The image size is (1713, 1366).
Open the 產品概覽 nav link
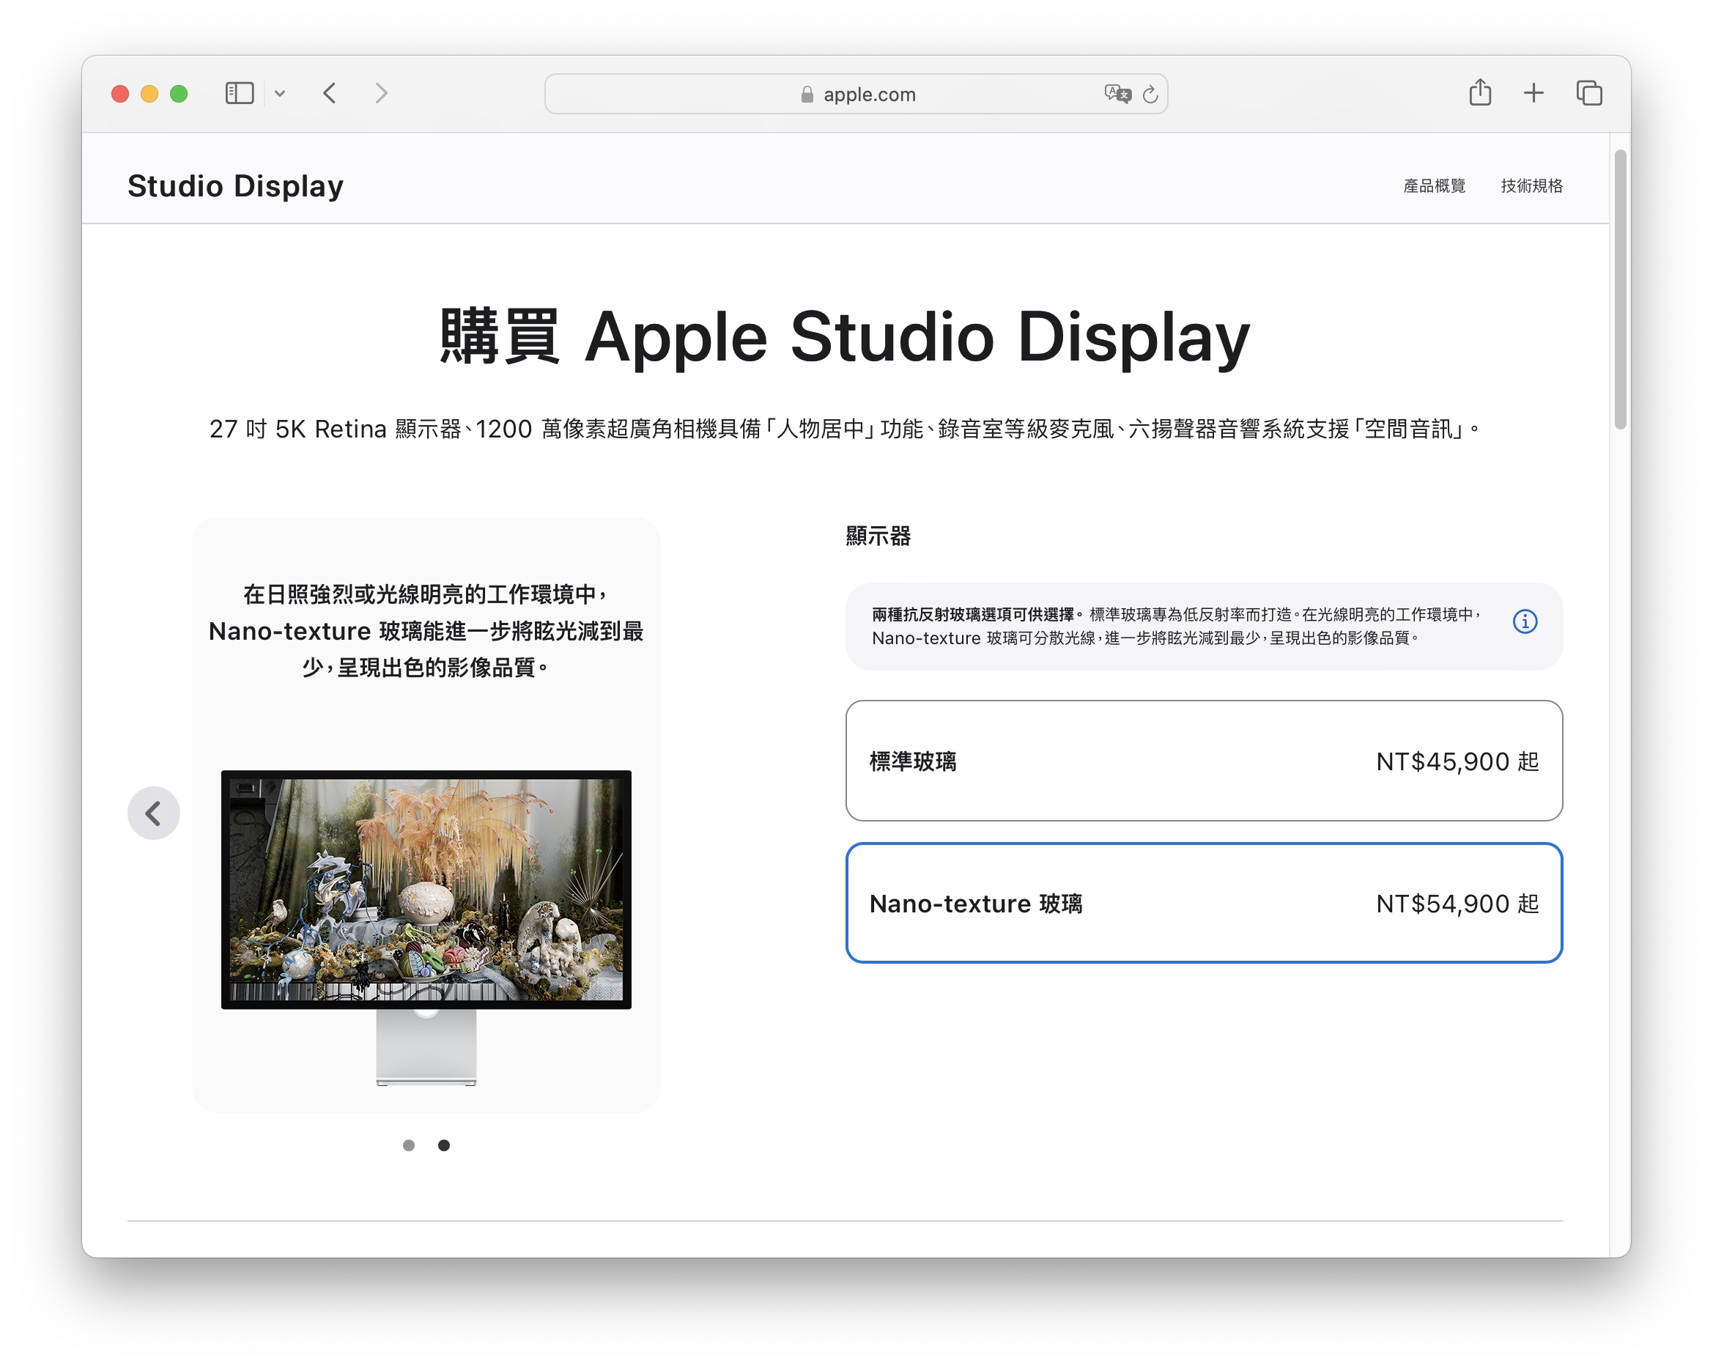tap(1434, 186)
